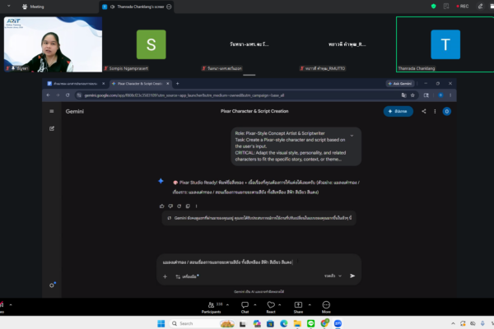Expand the arrow next to Participants
Screen dimensions: 494x329
point(227,305)
